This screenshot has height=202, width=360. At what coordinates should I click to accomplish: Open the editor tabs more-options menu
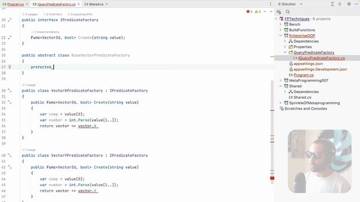[x=271, y=4]
